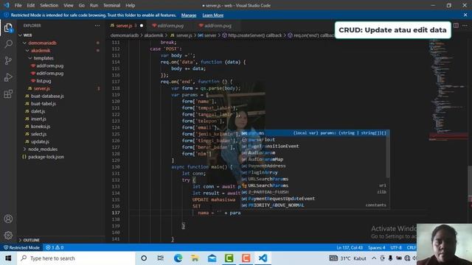Click the Explorer more actions ellipsis

click(x=97, y=26)
